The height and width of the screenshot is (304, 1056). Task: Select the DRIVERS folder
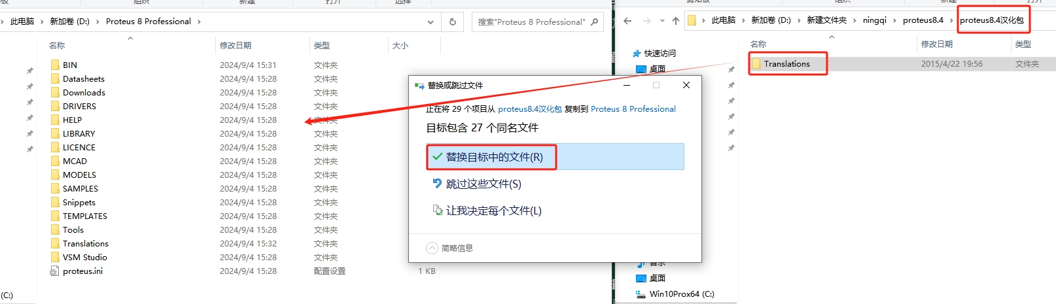coord(79,106)
